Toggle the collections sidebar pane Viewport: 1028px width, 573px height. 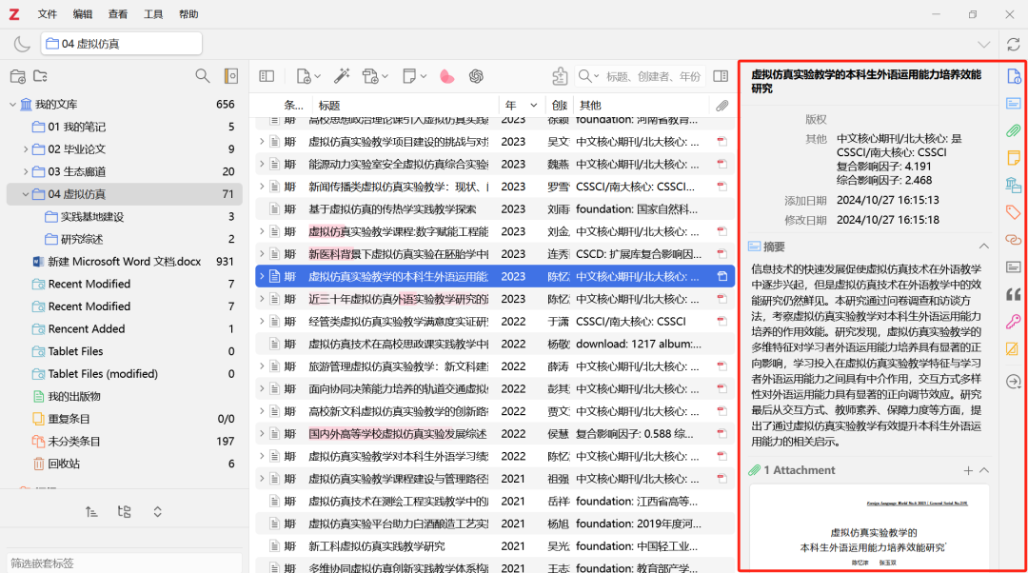267,76
